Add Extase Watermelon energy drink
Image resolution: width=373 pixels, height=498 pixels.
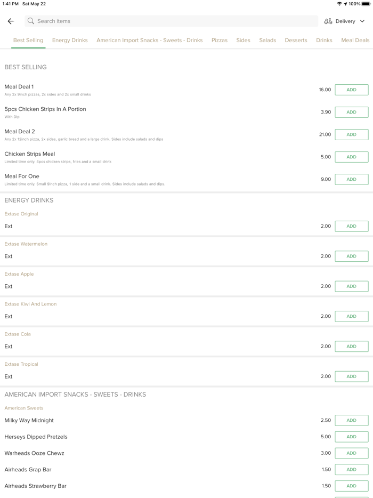(x=351, y=256)
